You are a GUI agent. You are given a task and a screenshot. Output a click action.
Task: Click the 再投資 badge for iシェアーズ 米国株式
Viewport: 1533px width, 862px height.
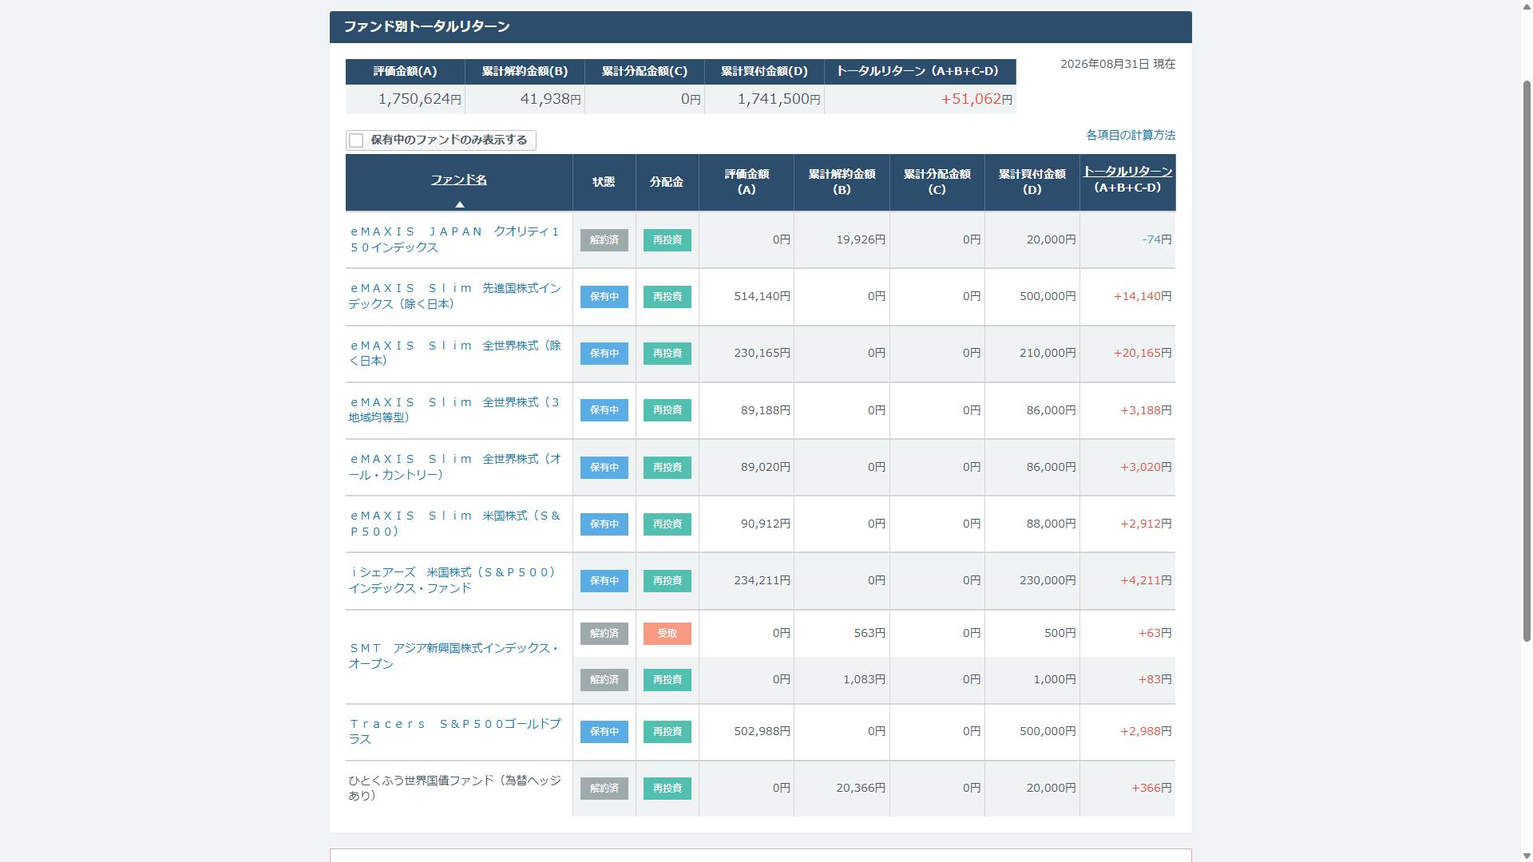point(667,581)
